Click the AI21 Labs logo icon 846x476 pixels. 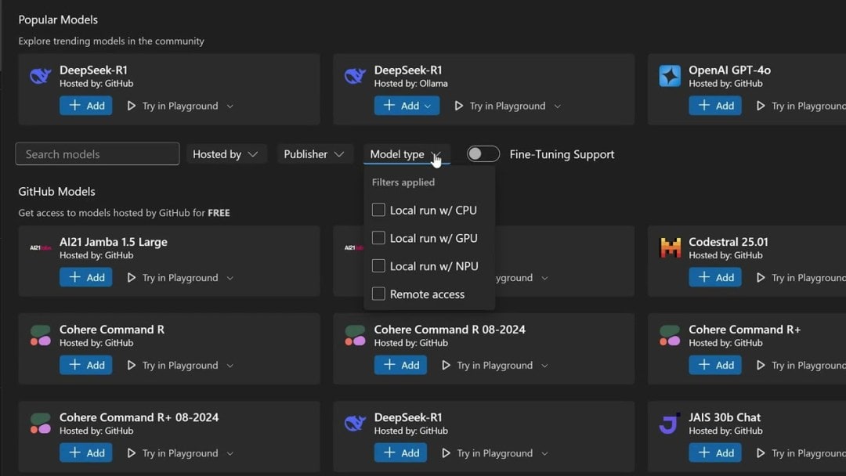pos(40,248)
